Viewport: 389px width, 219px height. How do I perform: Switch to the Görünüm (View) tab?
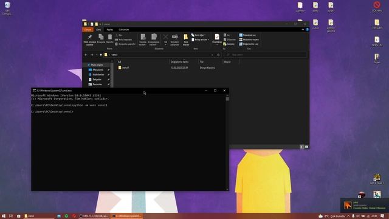click(124, 30)
